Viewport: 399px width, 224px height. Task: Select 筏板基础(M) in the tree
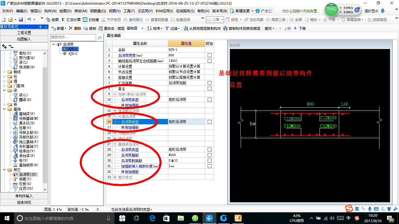tap(26, 118)
